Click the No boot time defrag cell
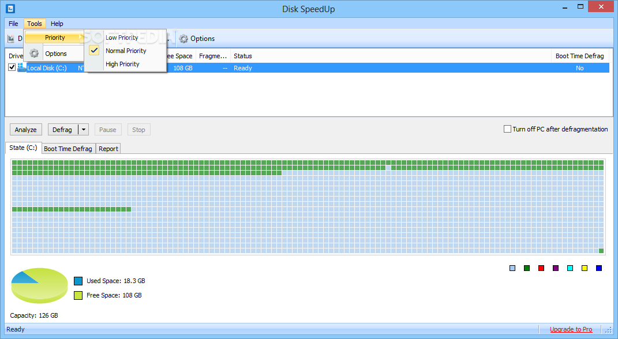Viewport: 618px width, 339px height. point(579,68)
